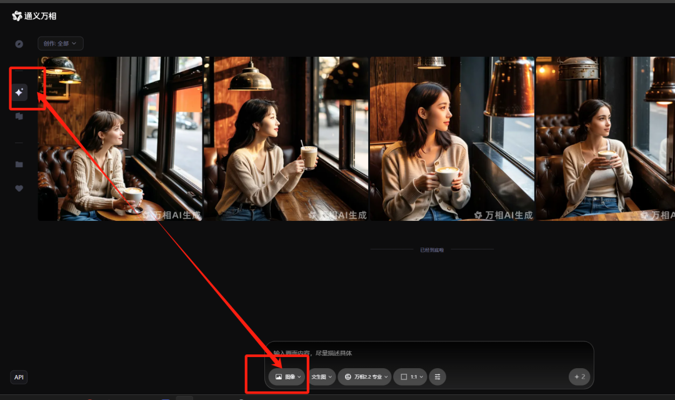The image size is (675, 400).
Task: Click the API button
Action: point(19,378)
